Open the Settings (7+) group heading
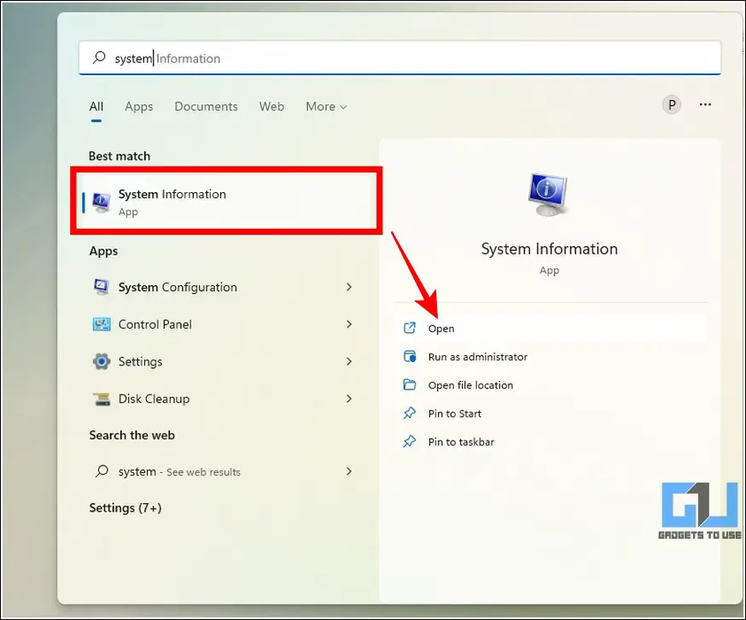Screen dimensions: 746x620 pos(125,507)
